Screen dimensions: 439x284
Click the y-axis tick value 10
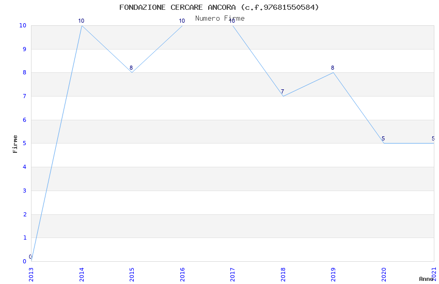(x=23, y=25)
